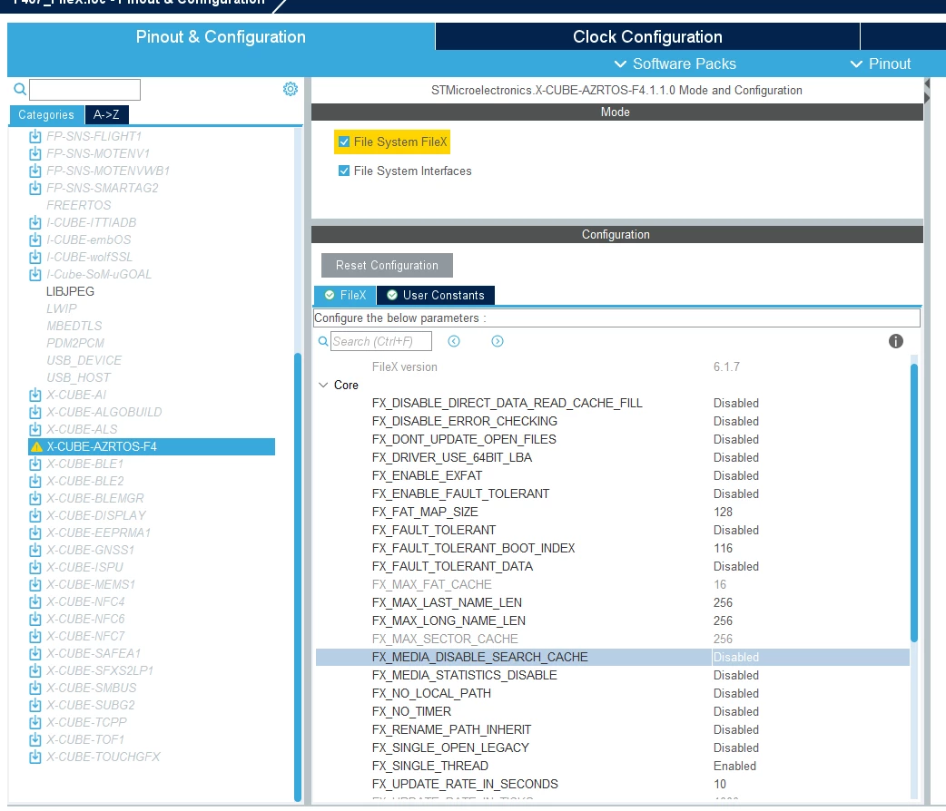Viewport: 946px width, 811px height.
Task: Click the download icon next to FP-SNS-FLIGHT1
Action: (35, 136)
